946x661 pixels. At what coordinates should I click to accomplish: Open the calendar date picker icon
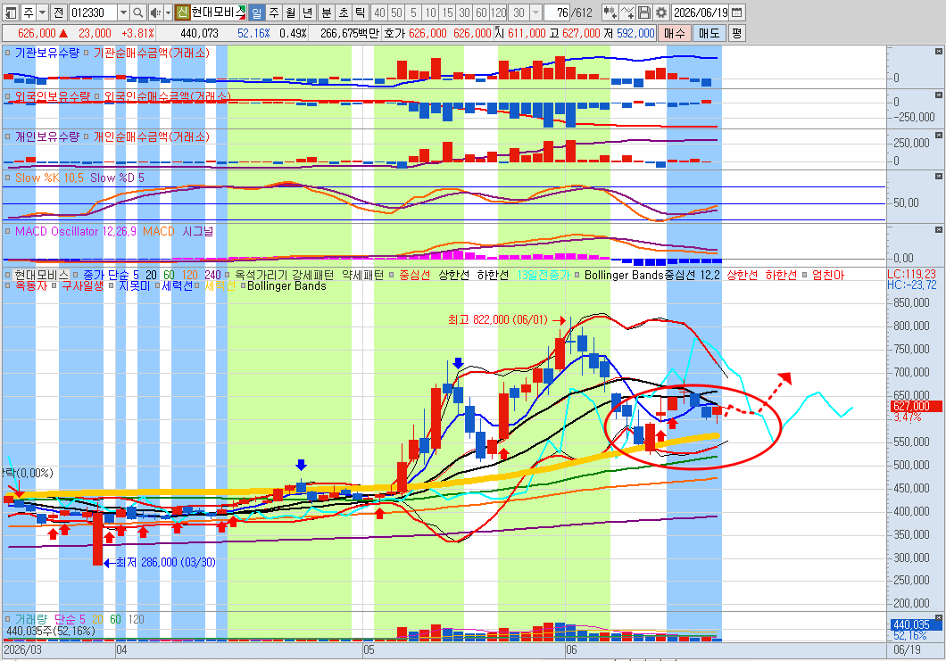click(737, 12)
